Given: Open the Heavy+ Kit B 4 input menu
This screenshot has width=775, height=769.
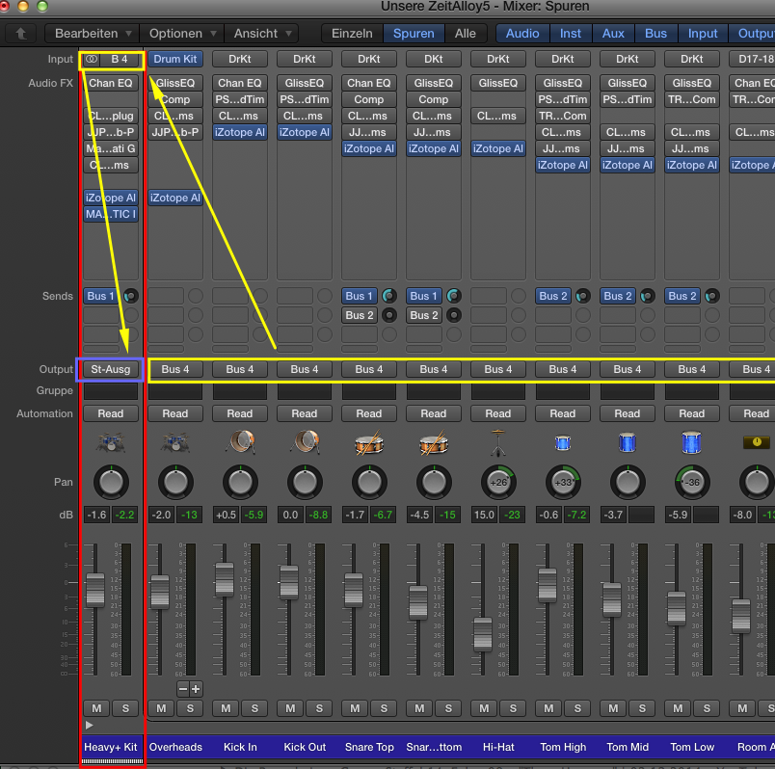Looking at the screenshot, I should pos(120,60).
